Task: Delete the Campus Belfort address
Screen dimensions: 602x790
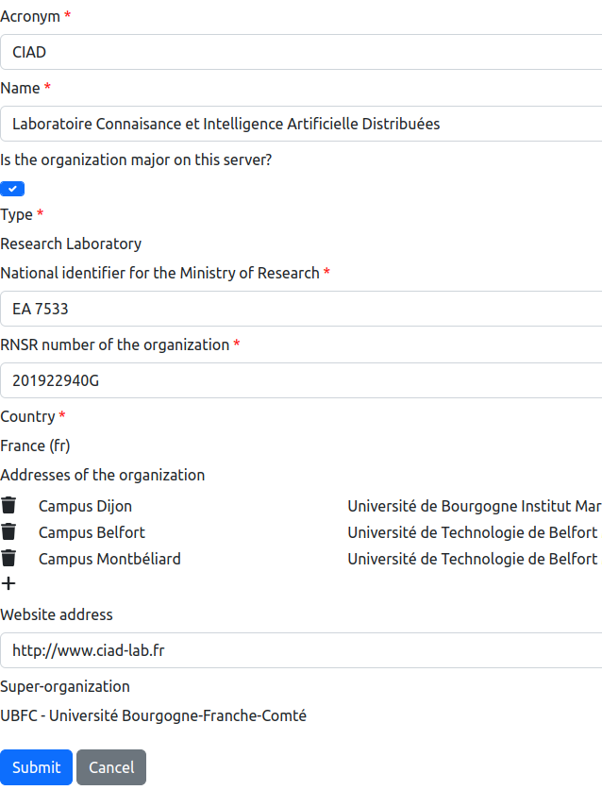Action: 8,531
